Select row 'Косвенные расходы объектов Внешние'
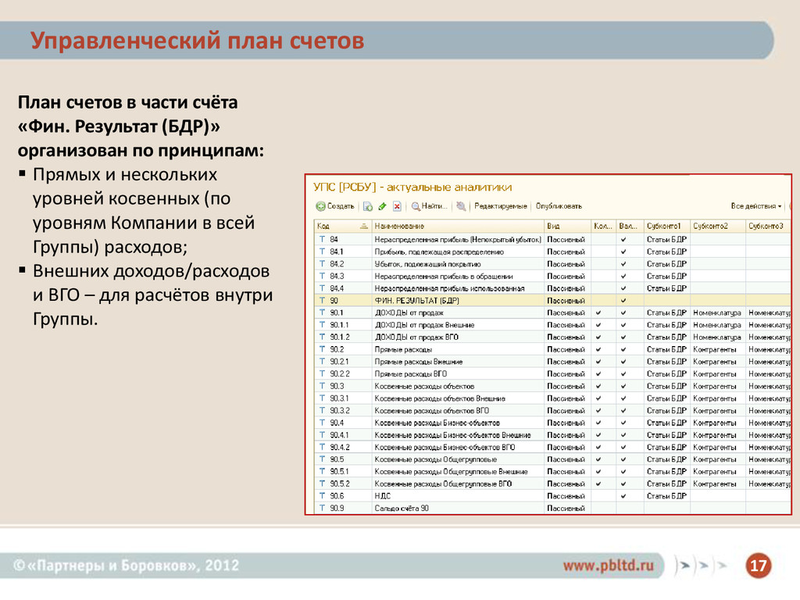The width and height of the screenshot is (800, 600). click(552, 398)
